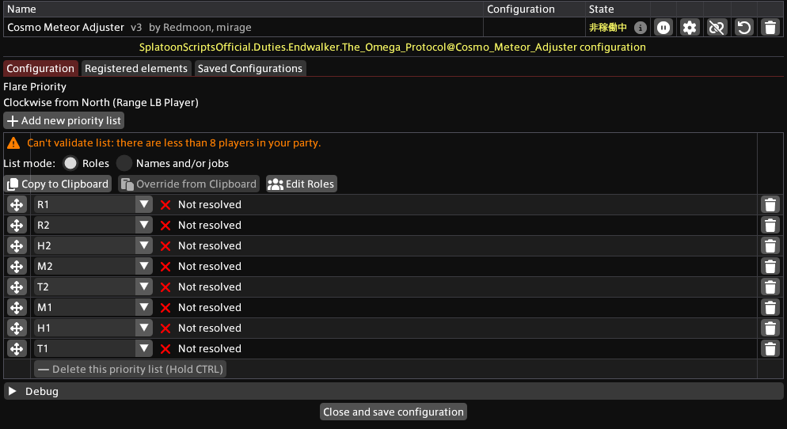Click the info icon beside state text
The height and width of the screenshot is (429, 787).
click(x=640, y=28)
